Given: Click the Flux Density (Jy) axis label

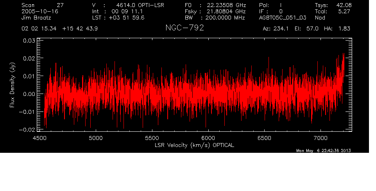Looking at the screenshot, I should [x=12, y=85].
